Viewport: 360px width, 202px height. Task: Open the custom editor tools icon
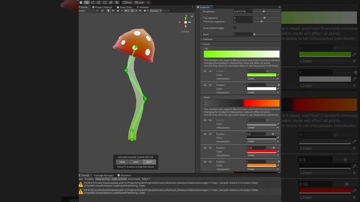coord(117,2)
